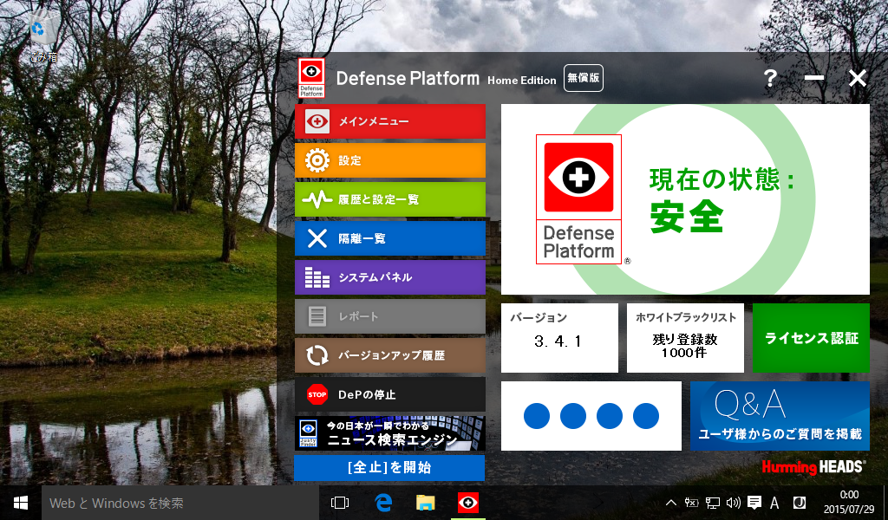Click the large Defense Platform eye logo

coord(578,199)
